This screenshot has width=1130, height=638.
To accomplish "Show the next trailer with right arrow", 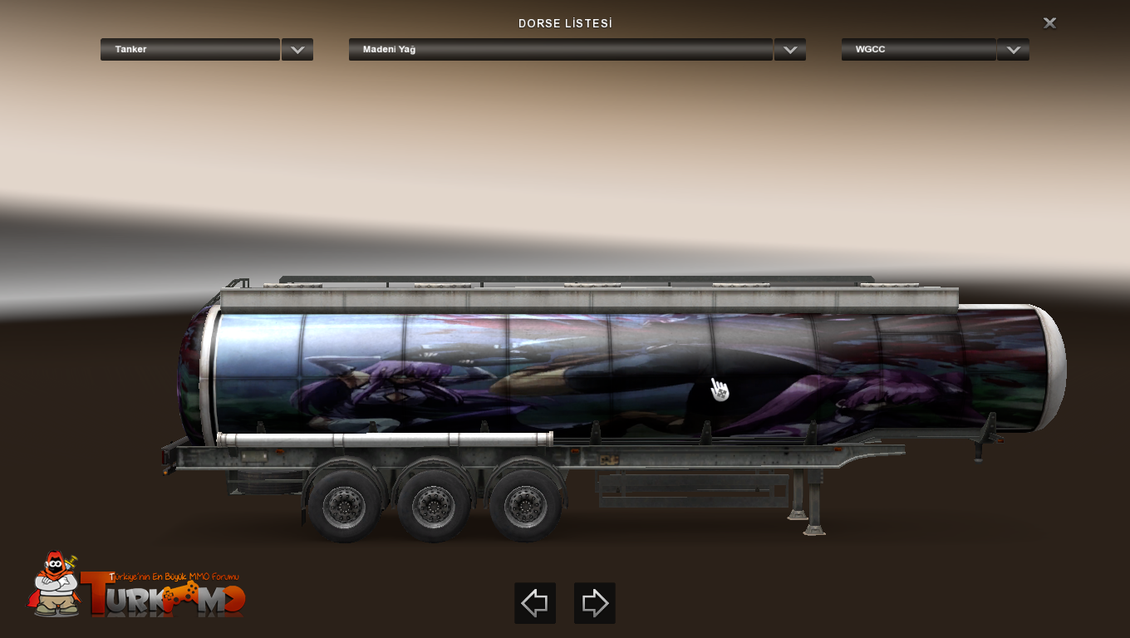I will 595,603.
